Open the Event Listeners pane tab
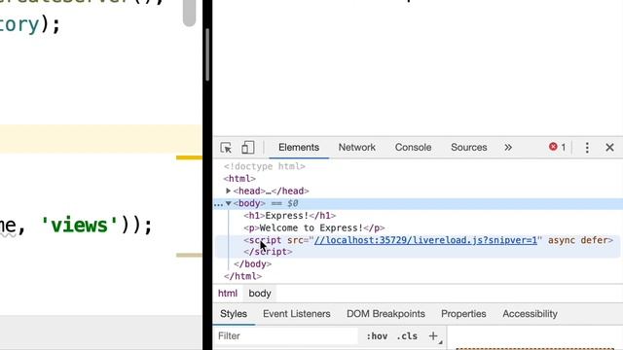This screenshot has width=623, height=350. pyautogui.click(x=296, y=313)
